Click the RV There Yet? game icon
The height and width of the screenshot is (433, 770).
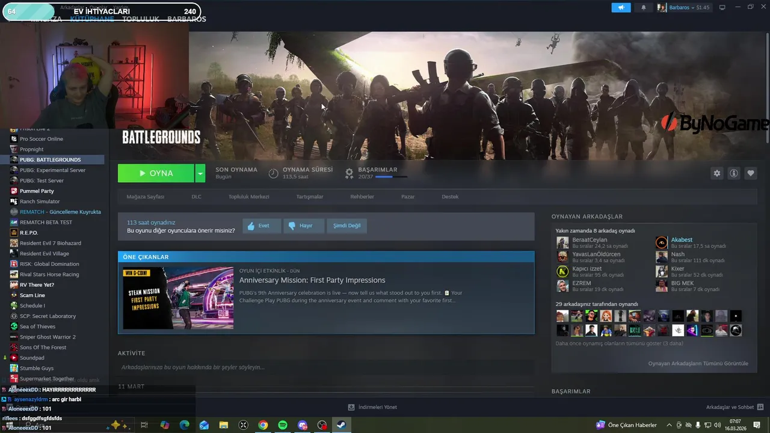(14, 284)
